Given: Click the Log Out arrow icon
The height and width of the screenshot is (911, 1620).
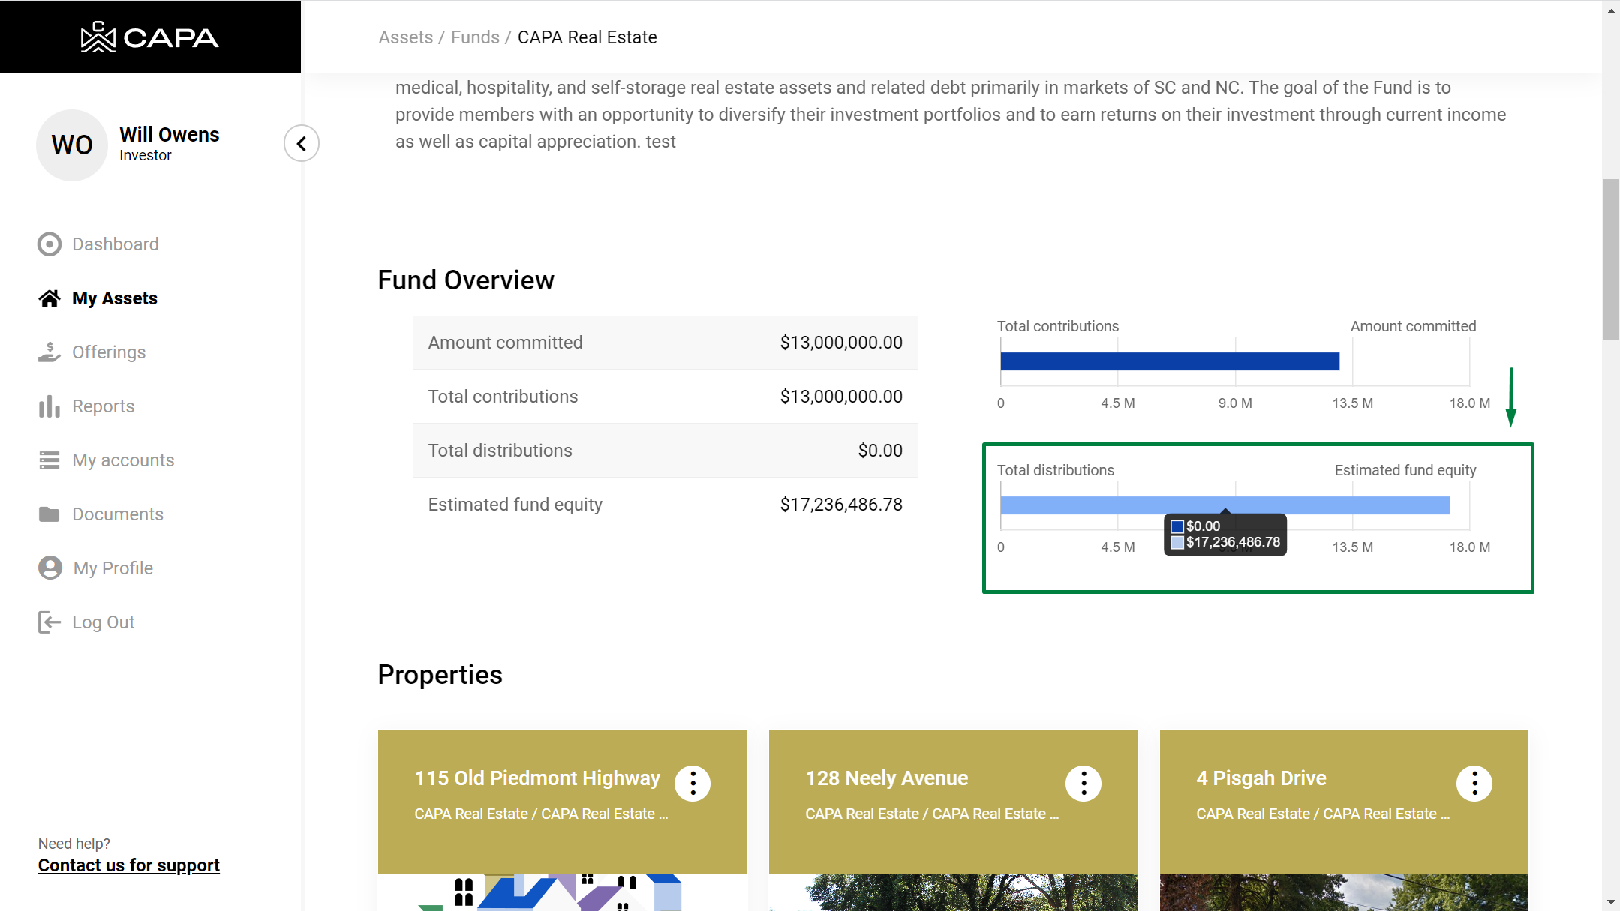Looking at the screenshot, I should (50, 622).
